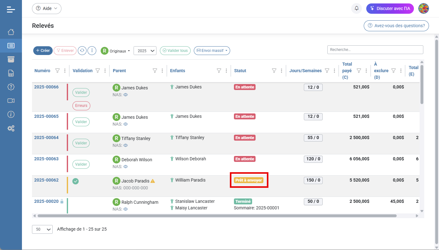Open Parent column options menu
Screen dimensions: 439x250
[162, 71]
